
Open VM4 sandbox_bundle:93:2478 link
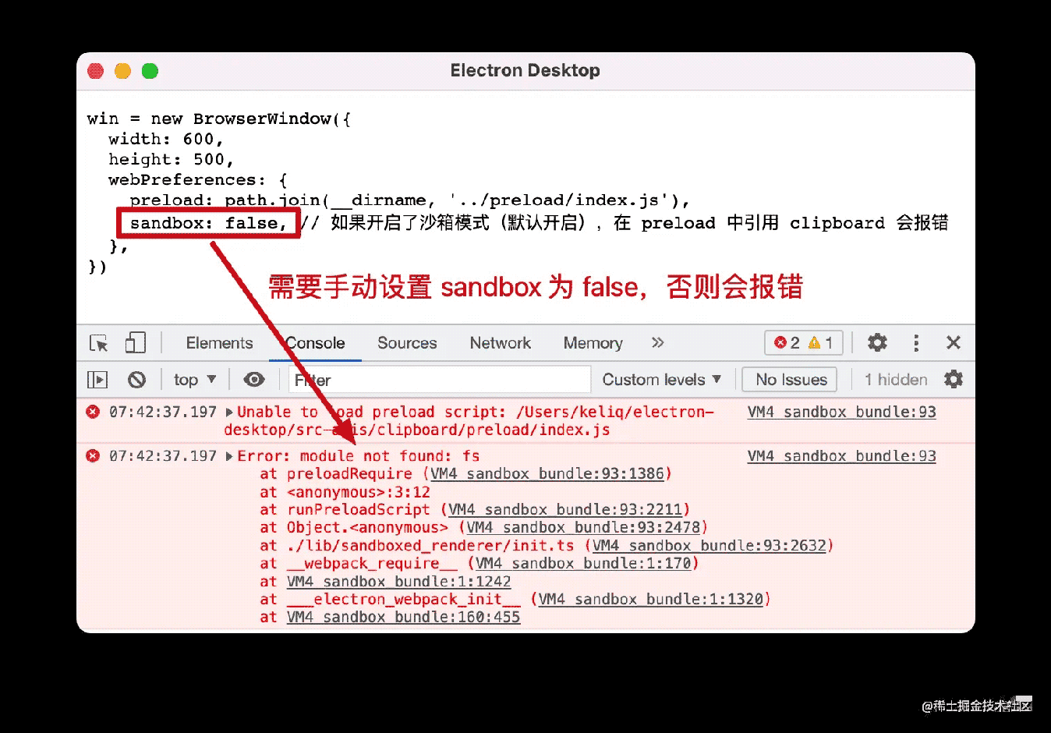[x=583, y=528]
